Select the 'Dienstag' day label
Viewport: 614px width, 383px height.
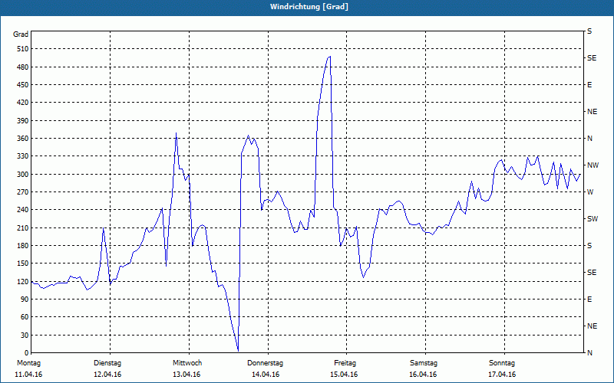[107, 363]
